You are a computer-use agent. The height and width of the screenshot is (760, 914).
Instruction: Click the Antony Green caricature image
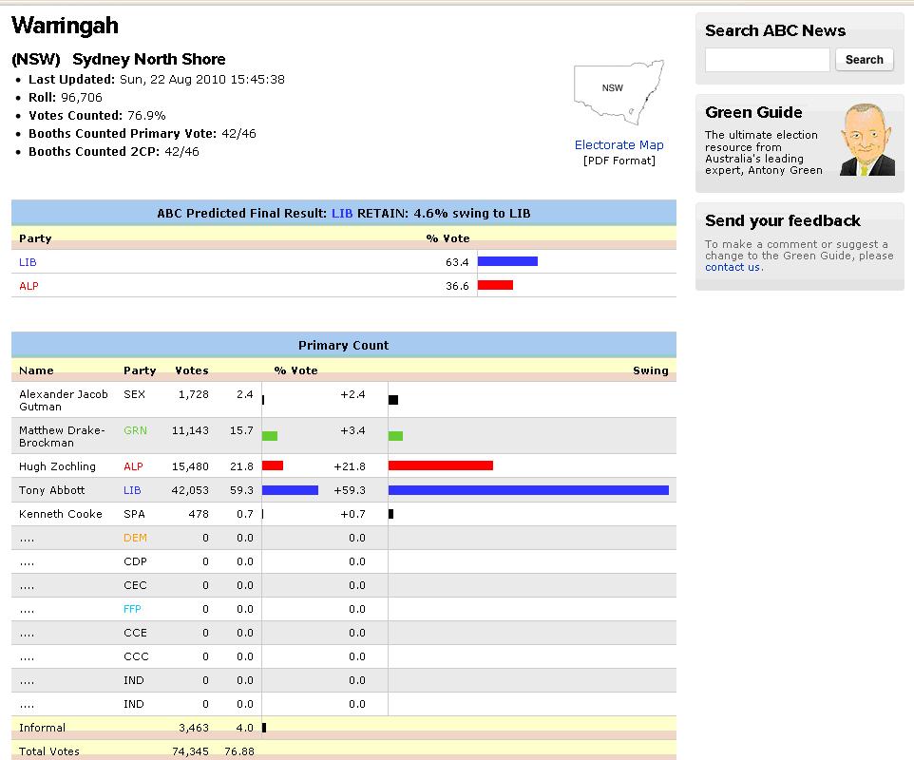866,141
